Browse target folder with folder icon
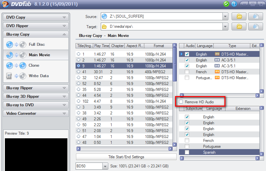The image size is (266, 171). 239,26
